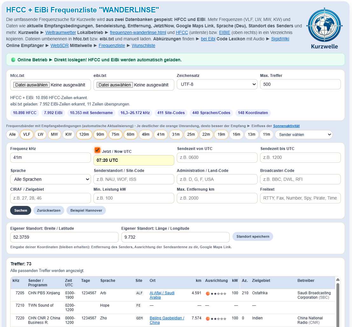Focus the Broadcaster-Code field
352x327 pixels.
pos(300,179)
